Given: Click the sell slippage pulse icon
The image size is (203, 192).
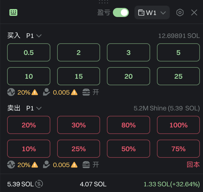Looking at the screenshot, I should point(11,165).
